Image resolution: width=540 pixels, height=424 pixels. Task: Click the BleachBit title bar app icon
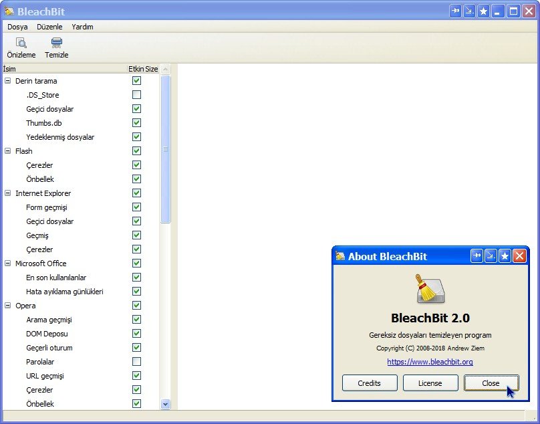[9, 11]
